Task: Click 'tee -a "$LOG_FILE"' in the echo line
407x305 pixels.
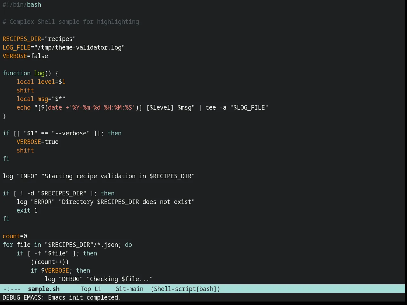Action: tap(237, 107)
